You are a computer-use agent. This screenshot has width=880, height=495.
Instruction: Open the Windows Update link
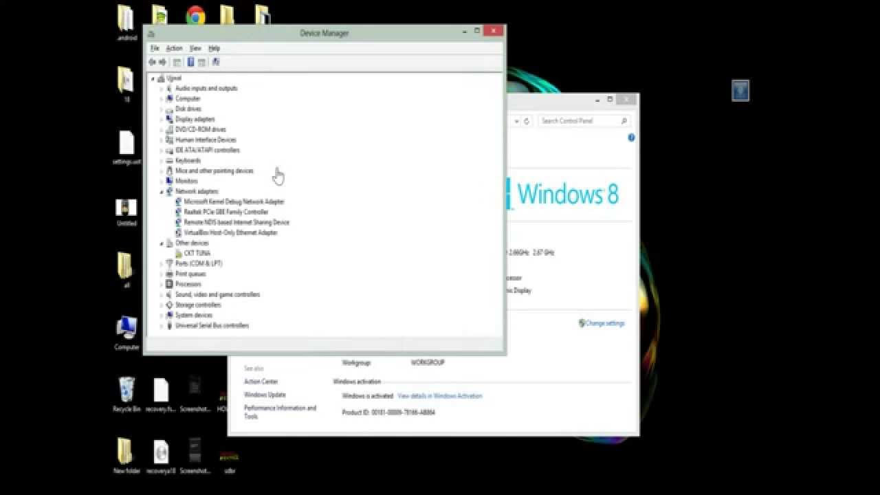click(265, 395)
